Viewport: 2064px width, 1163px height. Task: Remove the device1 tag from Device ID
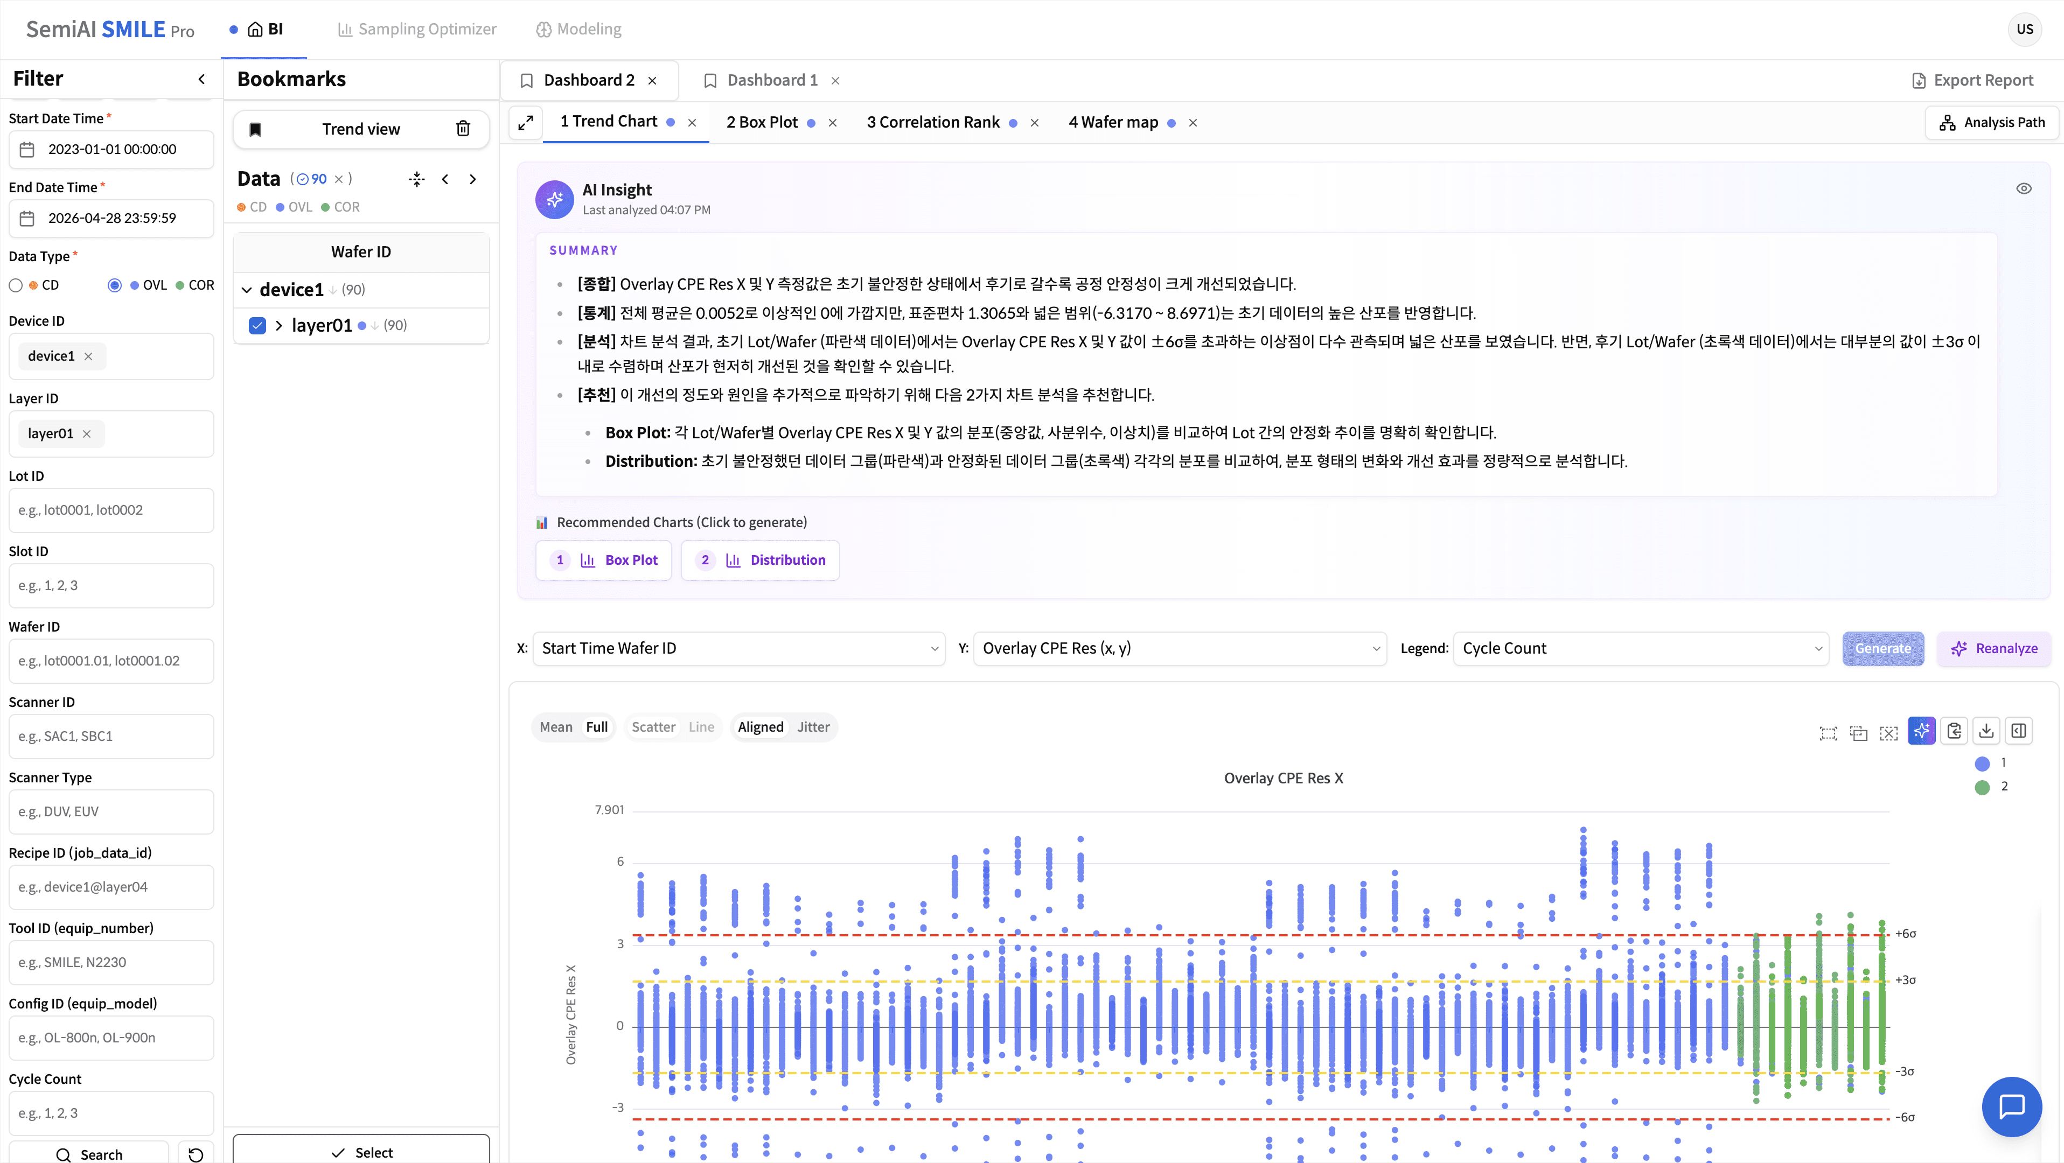pos(88,356)
